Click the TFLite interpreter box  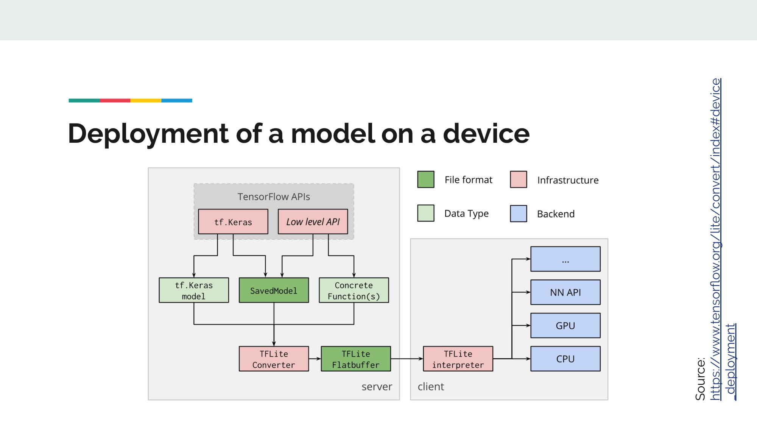[x=458, y=359]
